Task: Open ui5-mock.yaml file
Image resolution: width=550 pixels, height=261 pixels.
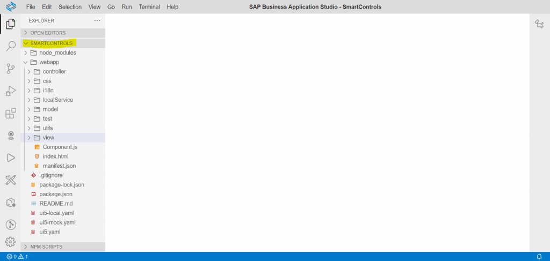Action: tap(63, 222)
